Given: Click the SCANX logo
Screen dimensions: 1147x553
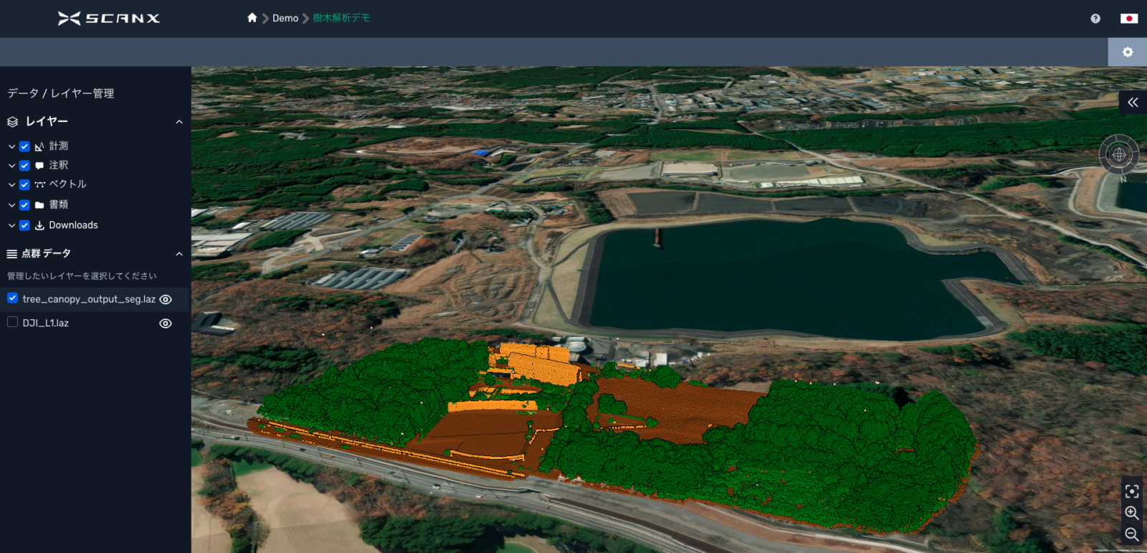Looking at the screenshot, I should [x=109, y=18].
